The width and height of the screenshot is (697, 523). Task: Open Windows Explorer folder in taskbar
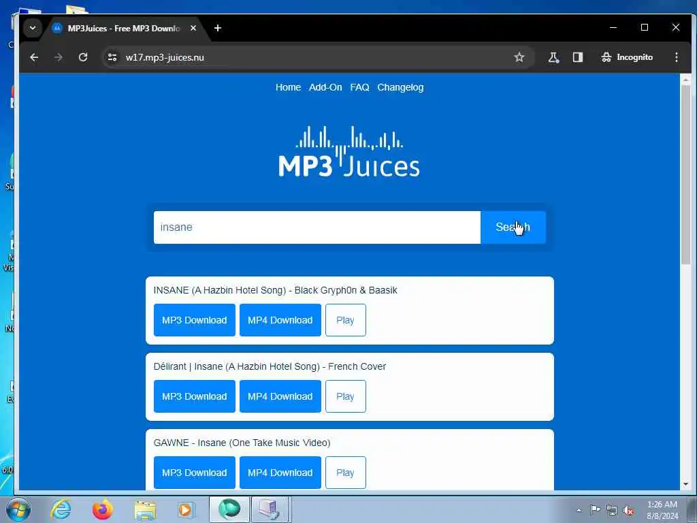click(x=145, y=509)
